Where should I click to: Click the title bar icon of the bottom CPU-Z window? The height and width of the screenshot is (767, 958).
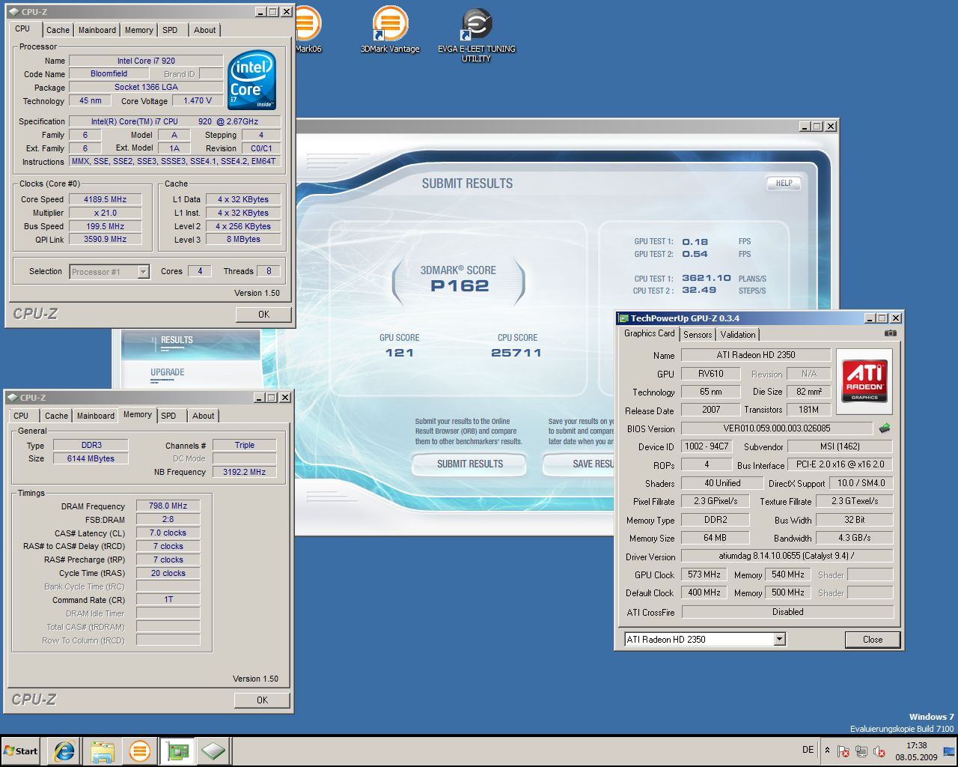pos(12,398)
